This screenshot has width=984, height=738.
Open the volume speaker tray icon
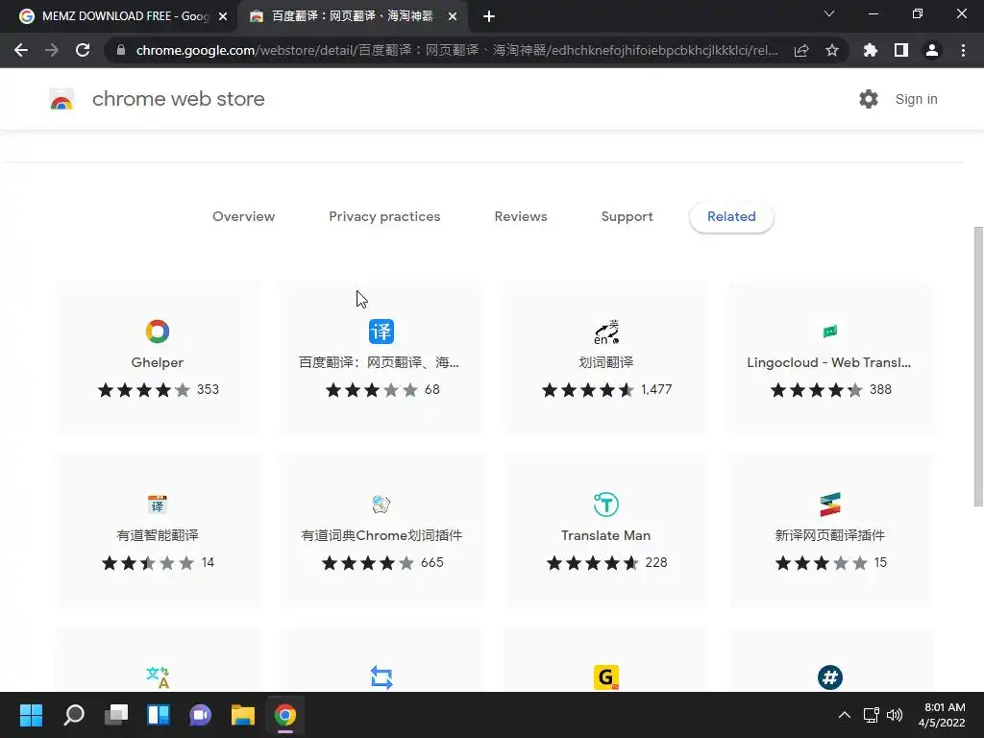click(895, 715)
